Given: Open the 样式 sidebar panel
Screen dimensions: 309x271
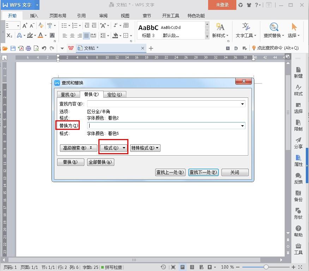Looking at the screenshot, I should click(x=298, y=90).
